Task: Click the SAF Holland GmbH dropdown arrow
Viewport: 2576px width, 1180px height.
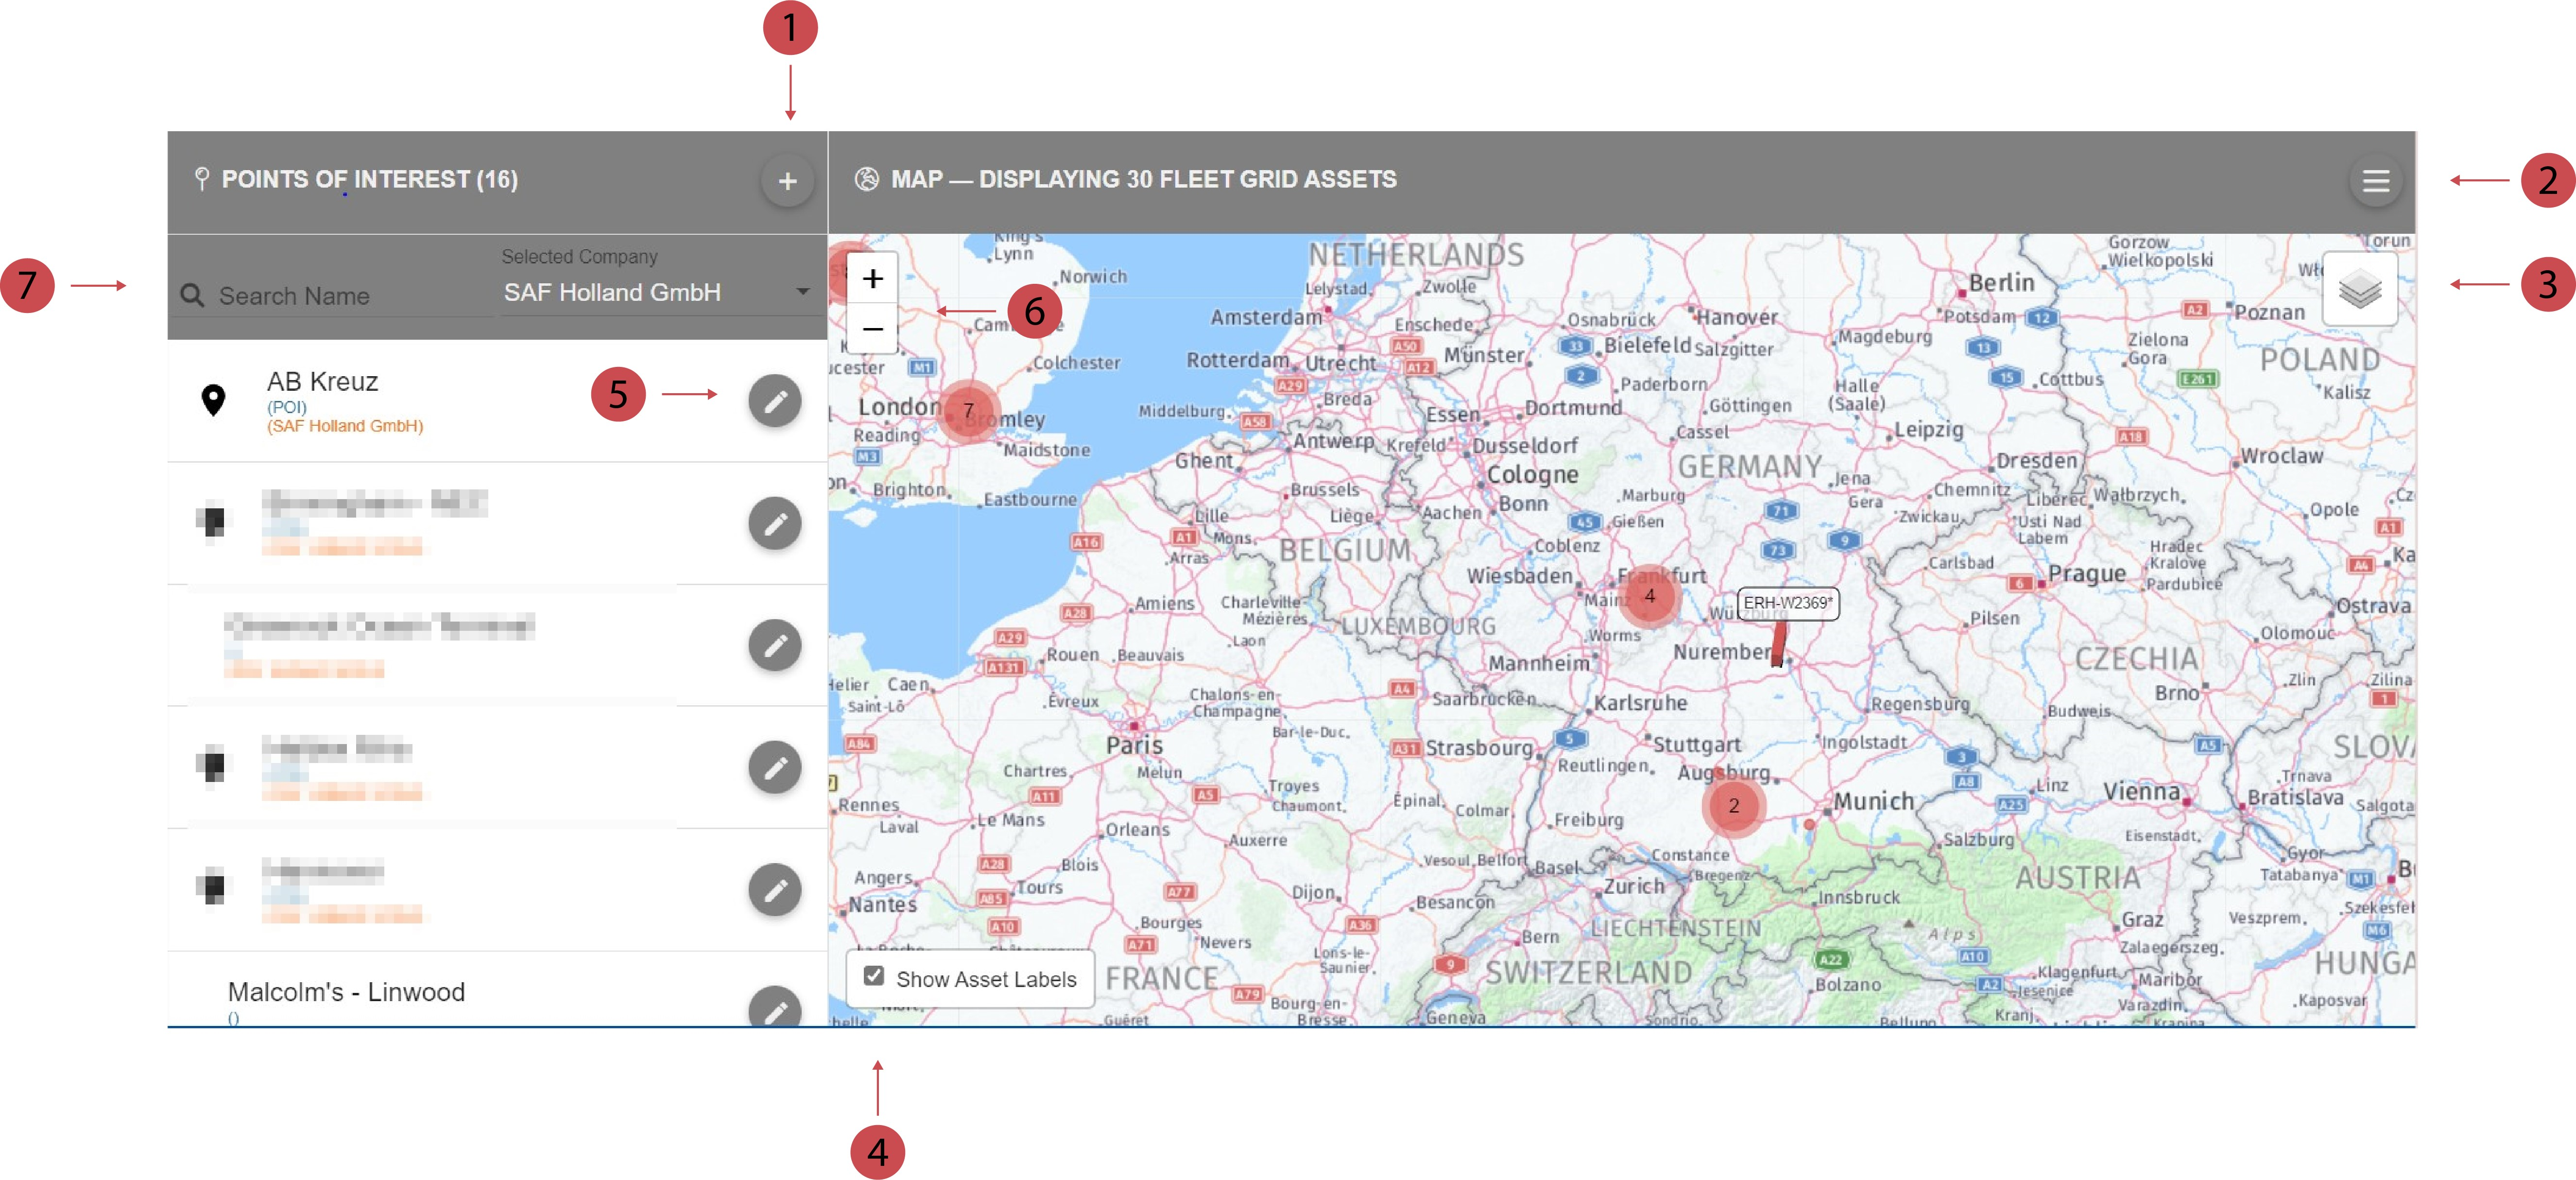Action: (802, 292)
